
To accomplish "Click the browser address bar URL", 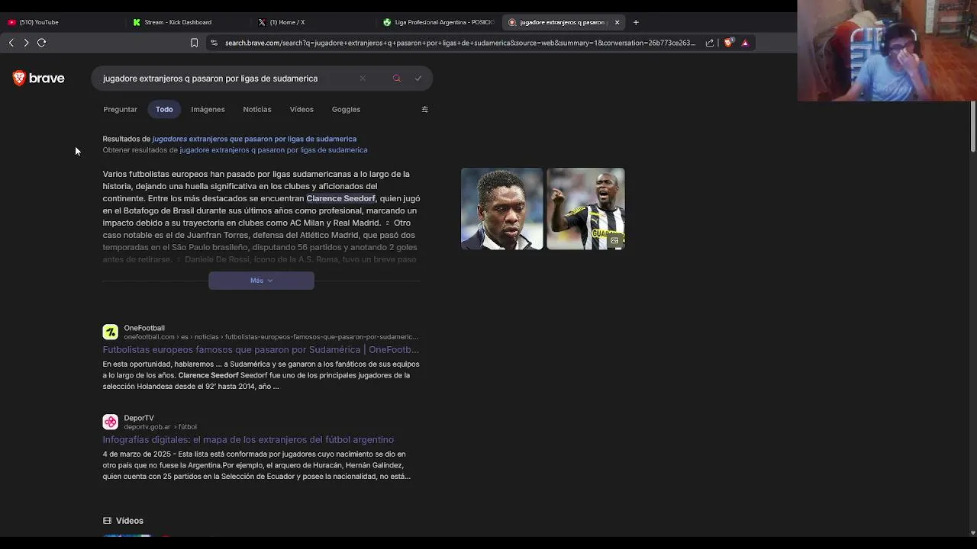I will (x=460, y=43).
